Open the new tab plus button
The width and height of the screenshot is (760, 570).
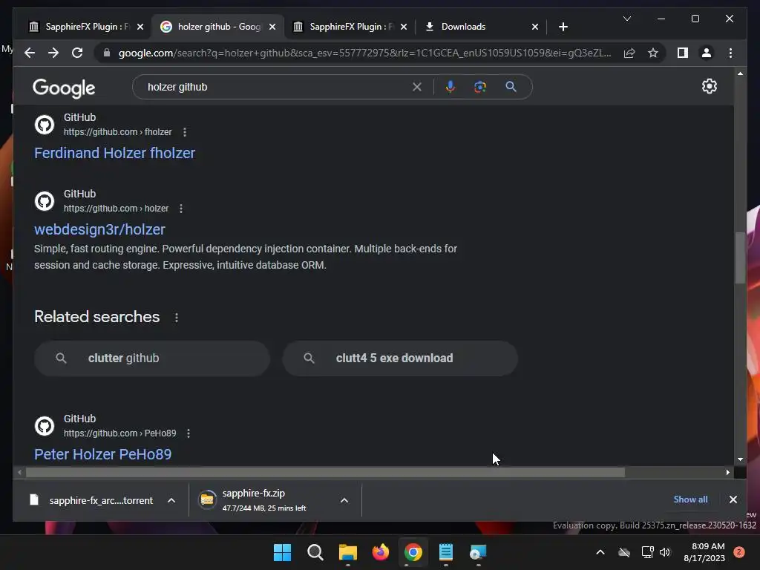pos(563,27)
